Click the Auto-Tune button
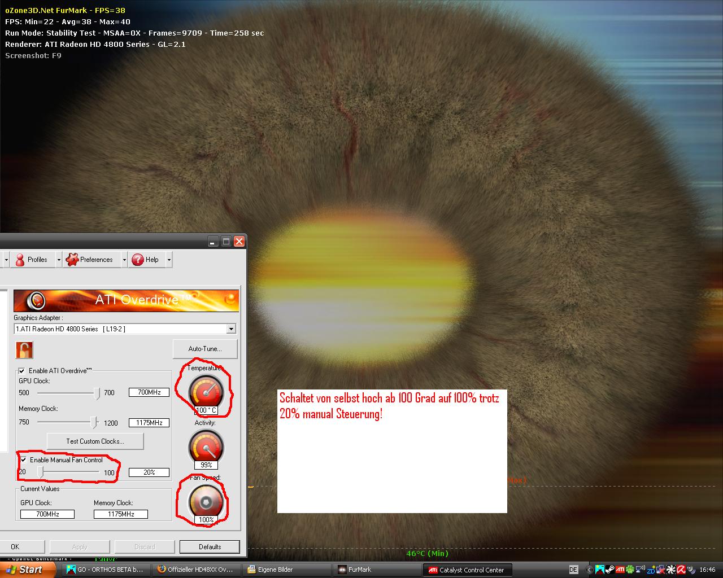 click(x=205, y=349)
